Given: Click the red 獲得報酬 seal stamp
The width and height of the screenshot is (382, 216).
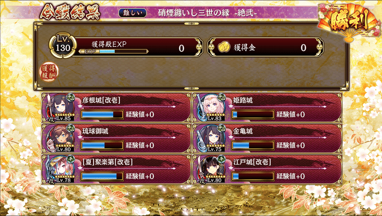Looking at the screenshot, I should [49, 72].
